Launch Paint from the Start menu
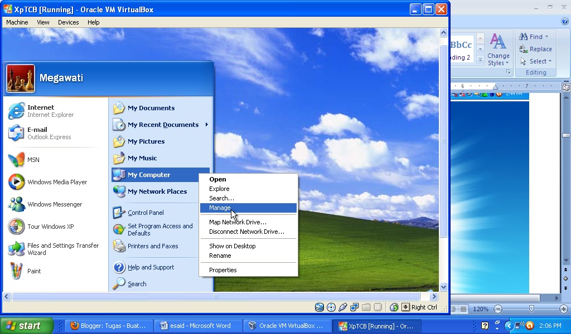571x334 pixels. 33,271
